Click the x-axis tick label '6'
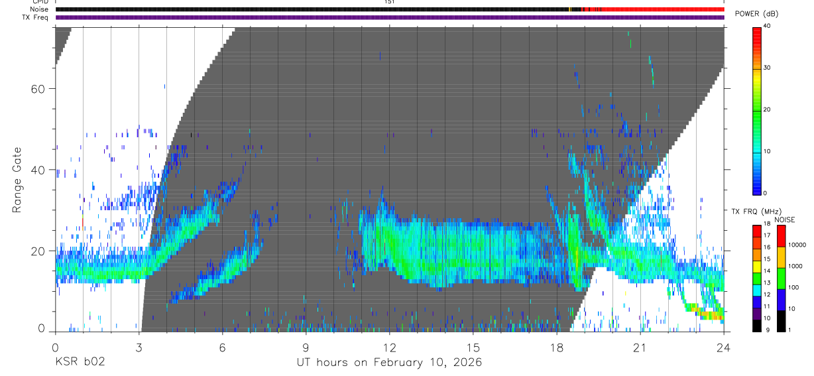 pos(222,348)
